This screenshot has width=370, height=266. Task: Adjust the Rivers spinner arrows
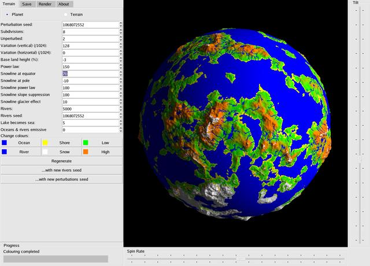121,109
